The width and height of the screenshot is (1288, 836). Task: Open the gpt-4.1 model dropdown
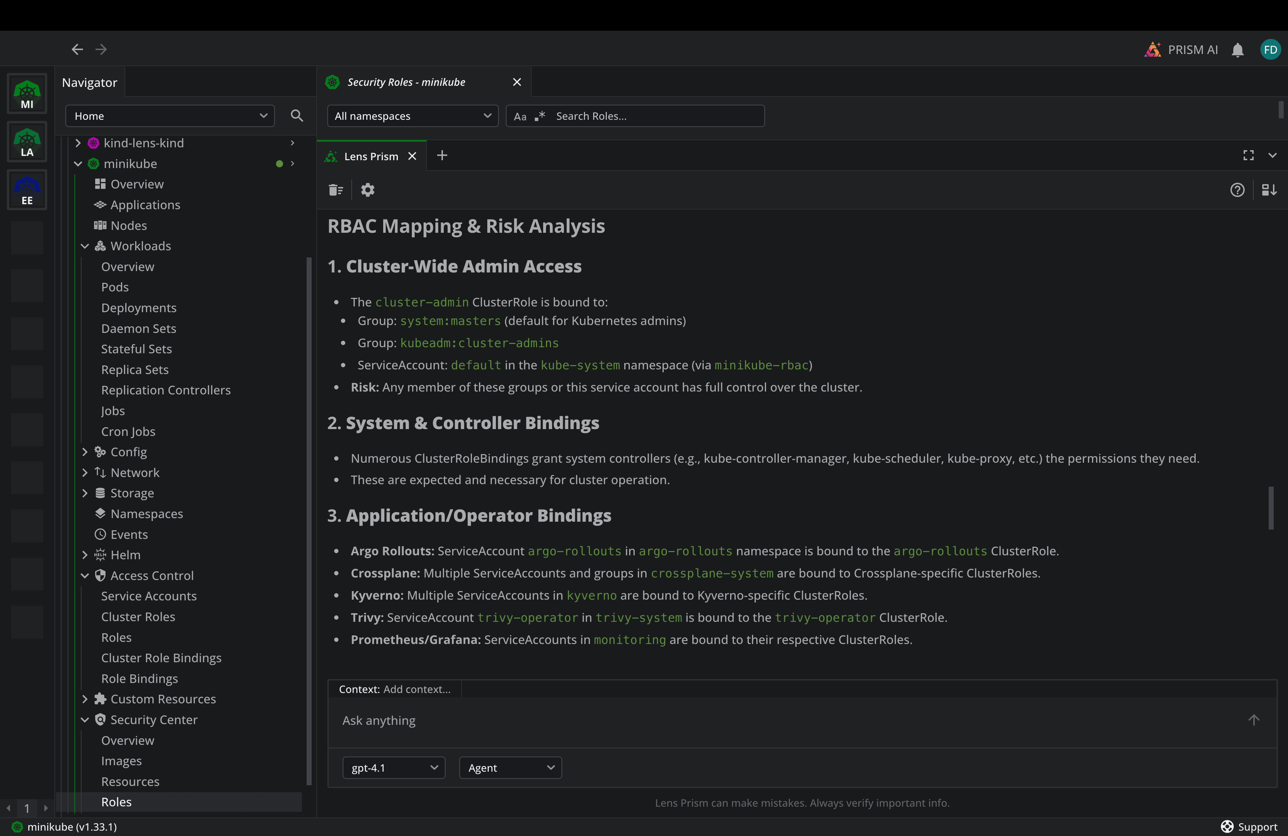[x=394, y=768]
